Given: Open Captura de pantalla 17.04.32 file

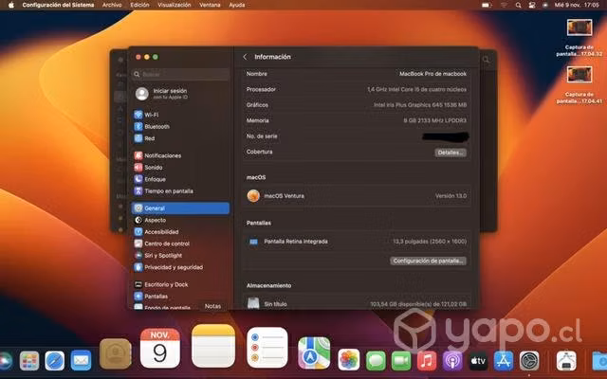Looking at the screenshot, I should [x=579, y=38].
